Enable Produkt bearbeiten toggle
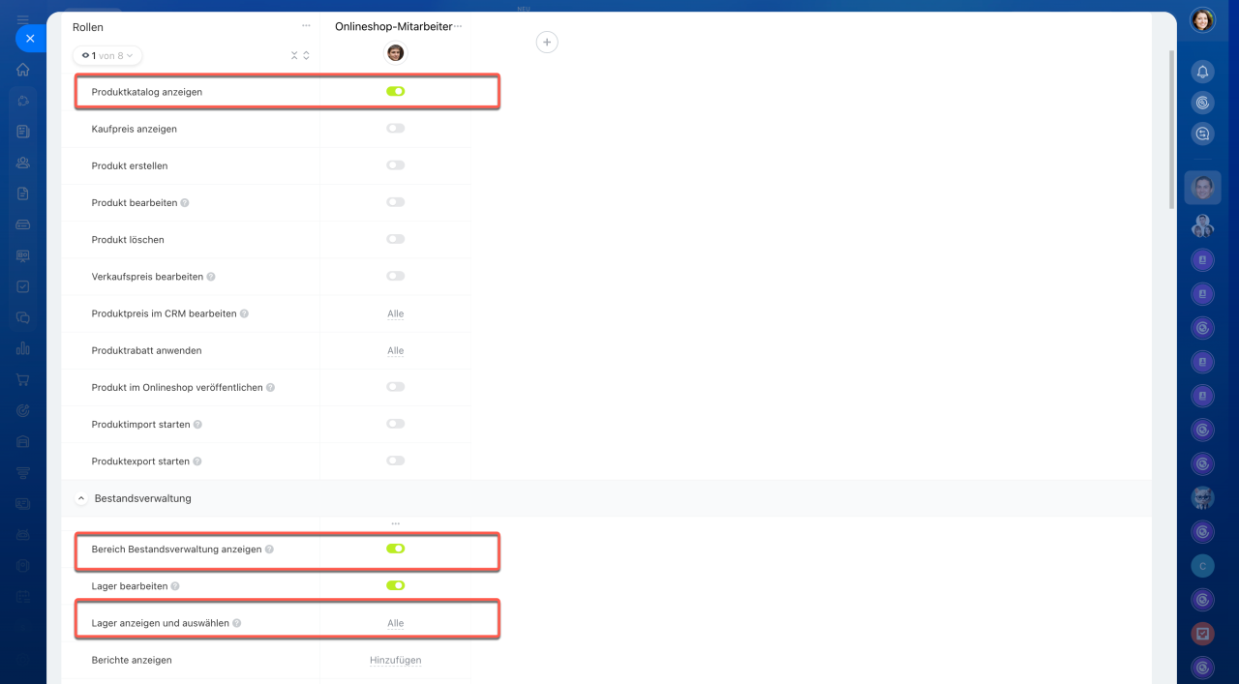This screenshot has width=1239, height=684. tap(395, 202)
